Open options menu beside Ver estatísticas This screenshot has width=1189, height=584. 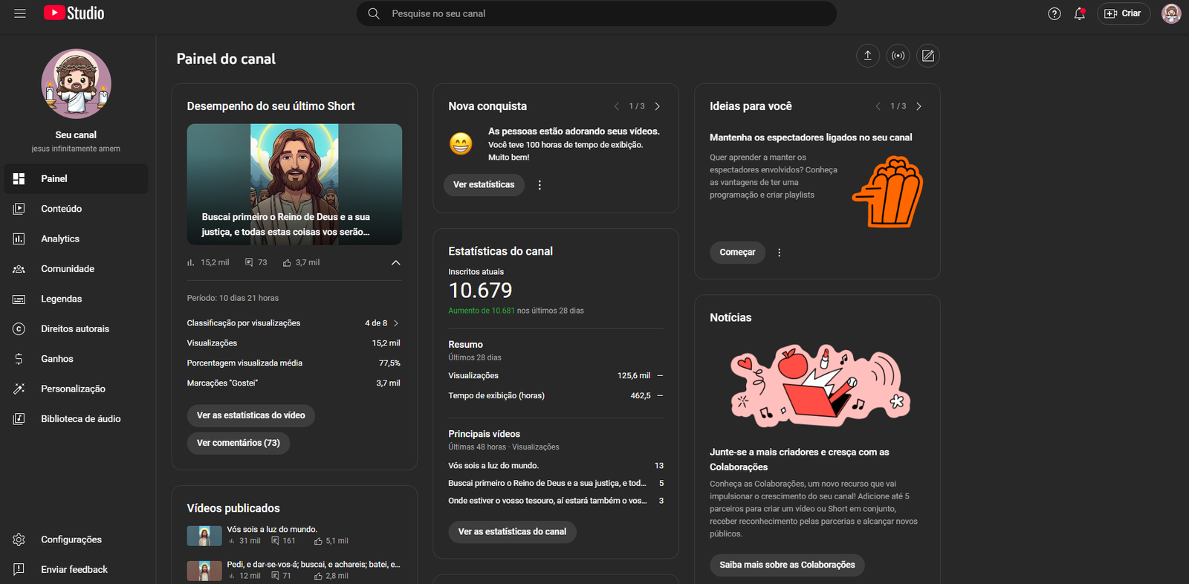coord(540,185)
